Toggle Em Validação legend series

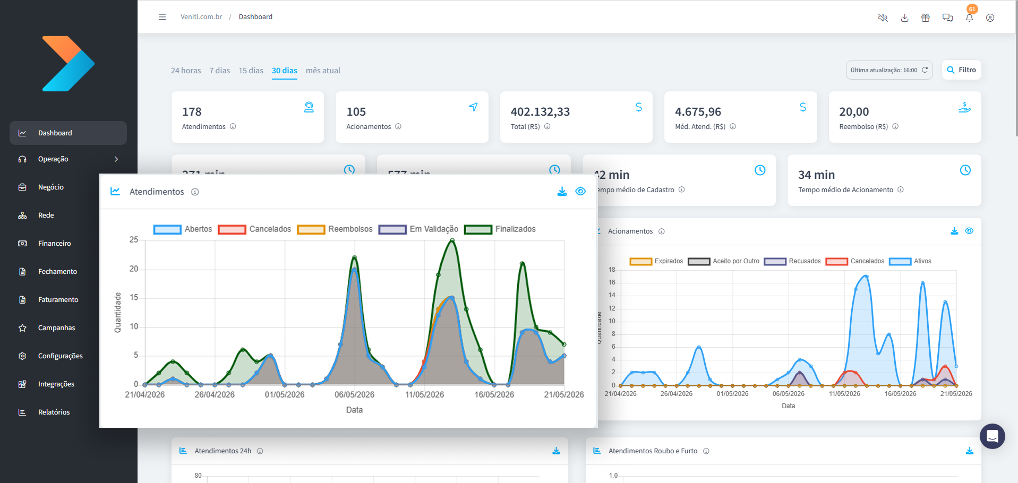pyautogui.click(x=418, y=229)
